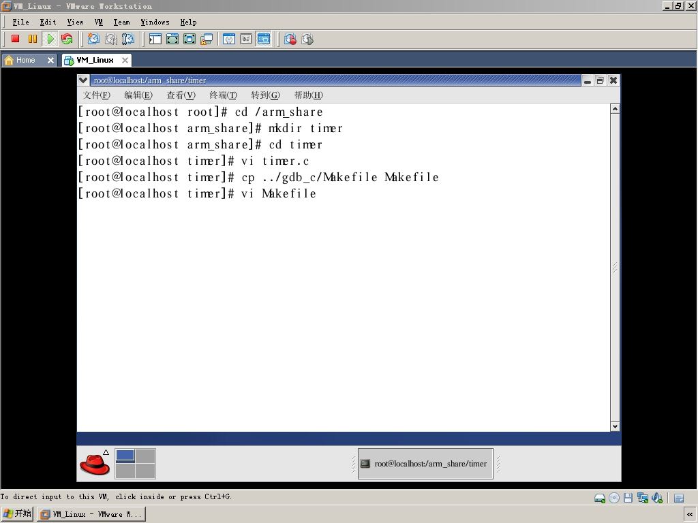Open the terminal 查看(V) menu
698x523 pixels.
coord(181,95)
